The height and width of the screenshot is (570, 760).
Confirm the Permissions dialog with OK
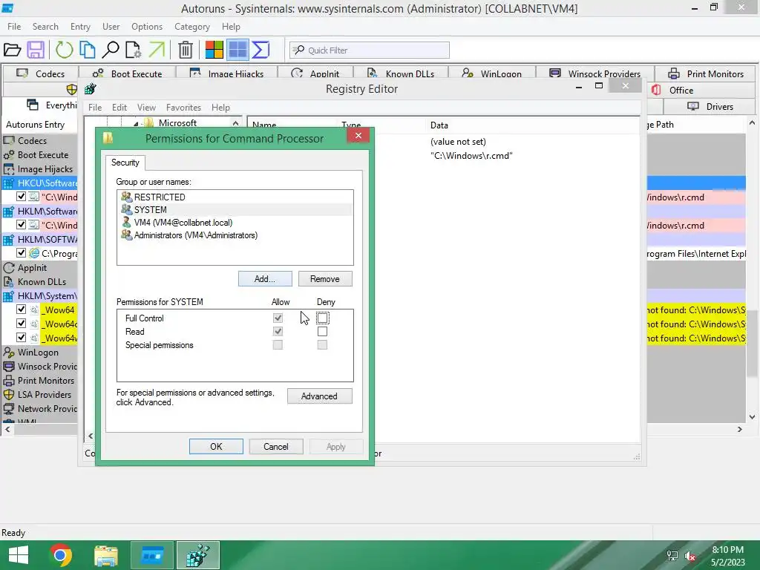(x=216, y=446)
